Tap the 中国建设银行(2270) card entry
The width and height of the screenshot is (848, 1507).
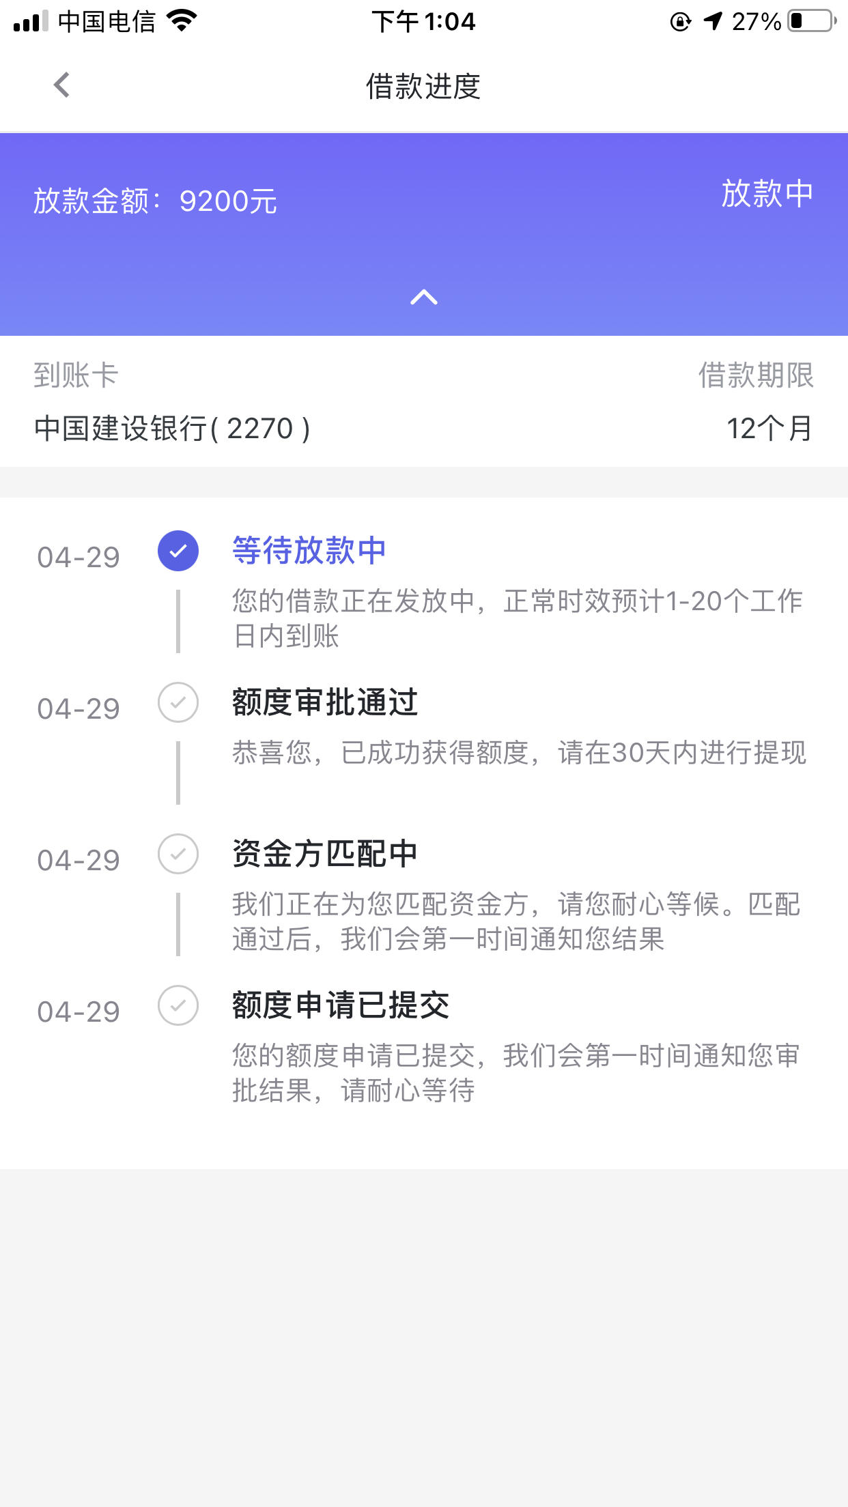pyautogui.click(x=172, y=429)
